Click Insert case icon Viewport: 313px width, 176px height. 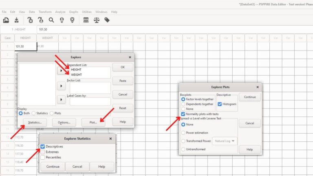62,20
